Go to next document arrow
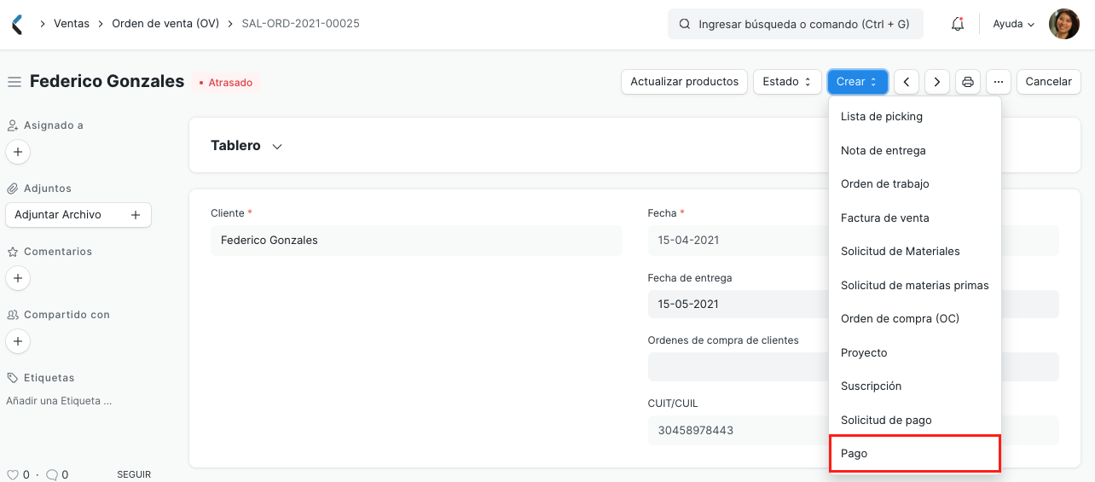 pyautogui.click(x=937, y=82)
